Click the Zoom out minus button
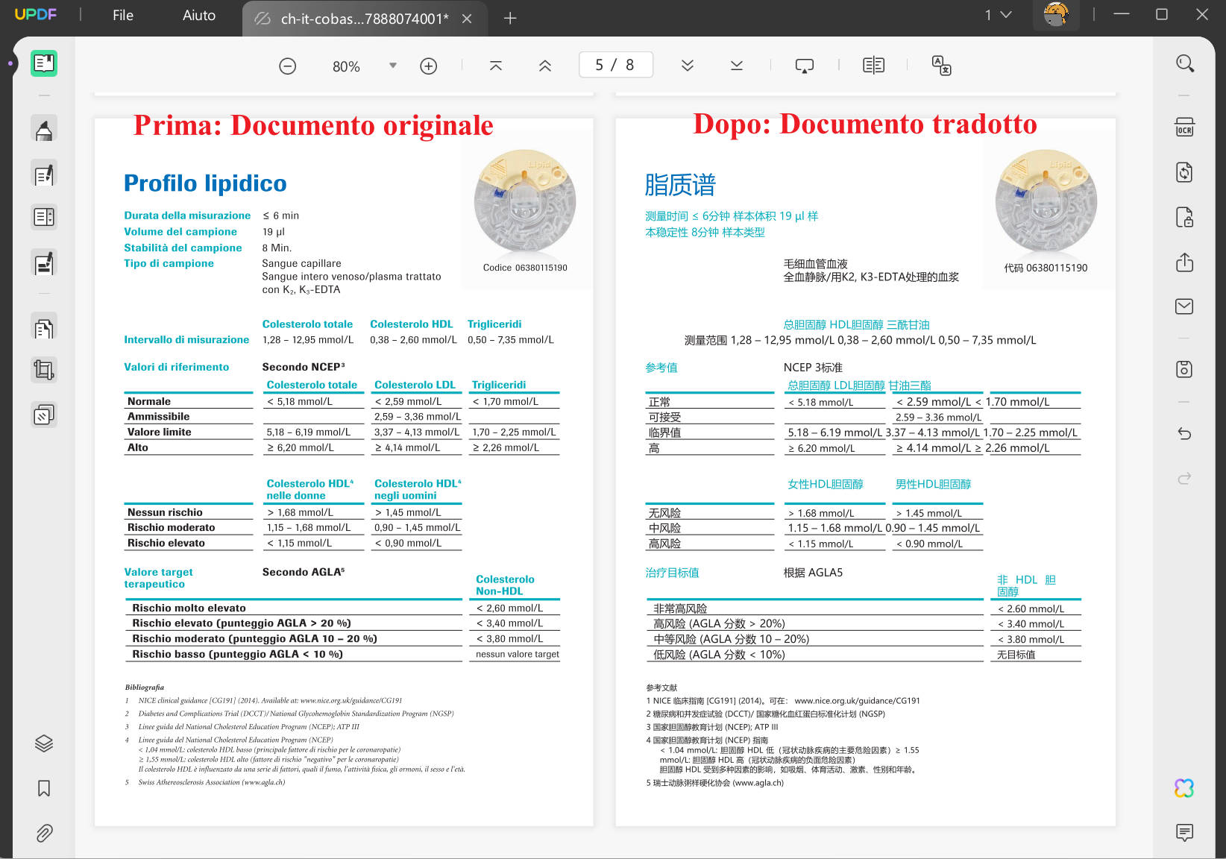 point(288,66)
